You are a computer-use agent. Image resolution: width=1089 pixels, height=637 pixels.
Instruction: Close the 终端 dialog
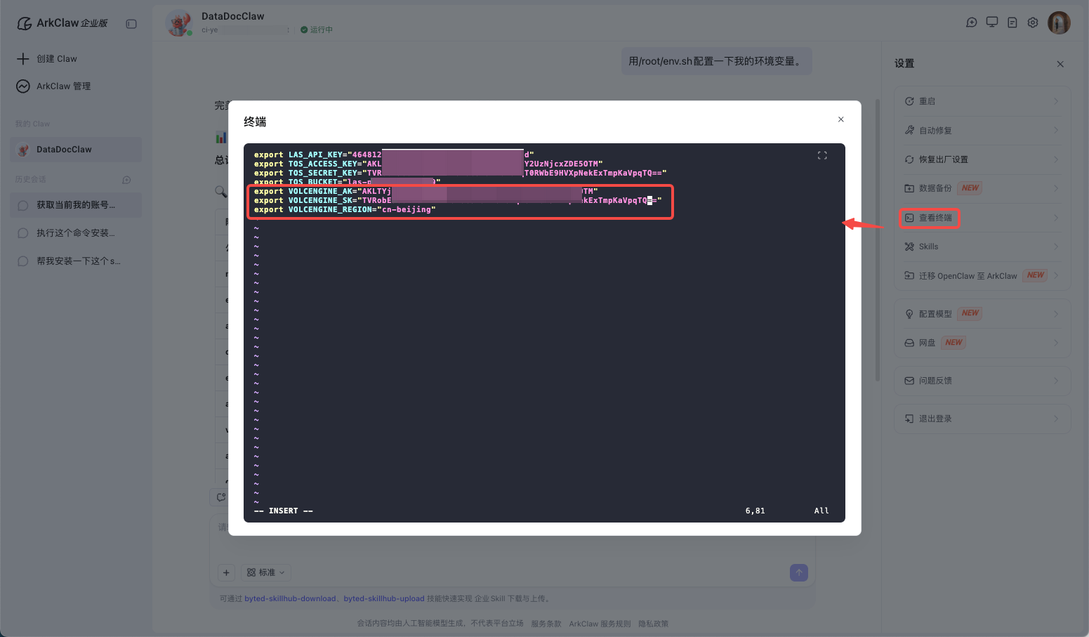840,119
